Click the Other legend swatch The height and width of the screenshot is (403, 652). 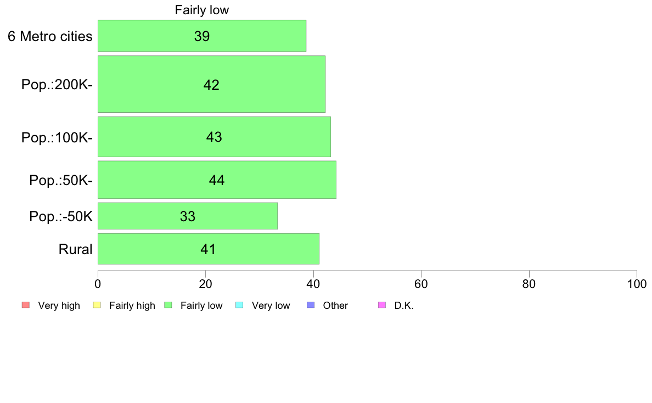coord(310,305)
